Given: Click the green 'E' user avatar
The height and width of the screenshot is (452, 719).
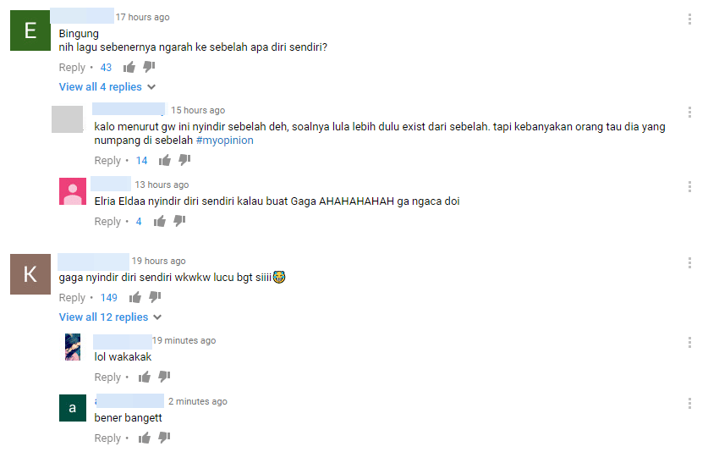Looking at the screenshot, I should point(30,30).
